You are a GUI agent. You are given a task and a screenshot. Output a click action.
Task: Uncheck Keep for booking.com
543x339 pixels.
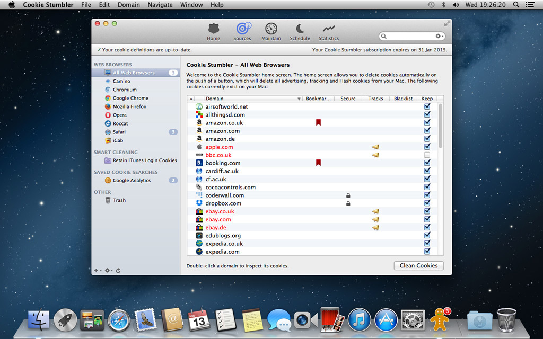tap(427, 163)
